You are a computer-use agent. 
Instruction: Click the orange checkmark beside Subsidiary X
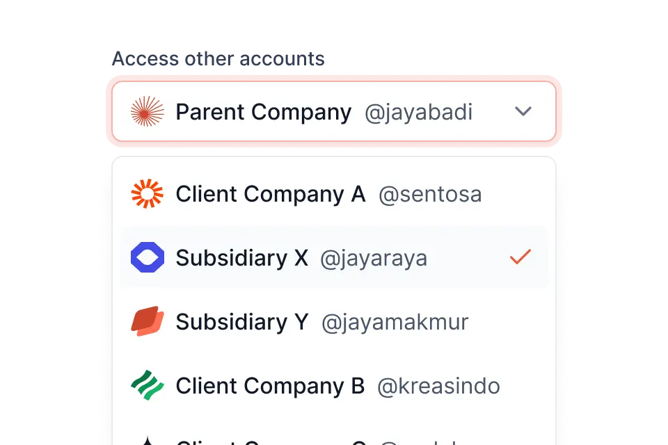[x=520, y=257]
